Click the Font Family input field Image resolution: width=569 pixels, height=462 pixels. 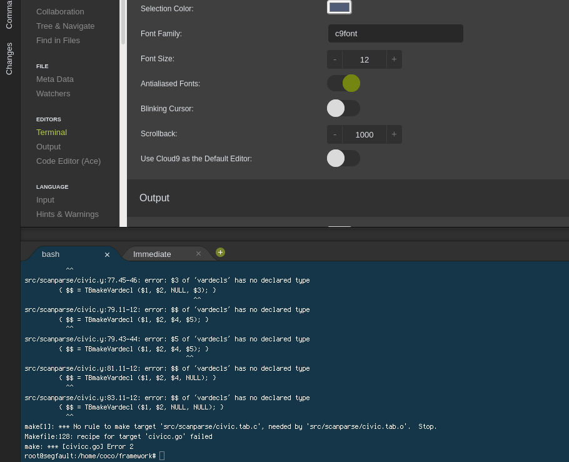pos(395,34)
